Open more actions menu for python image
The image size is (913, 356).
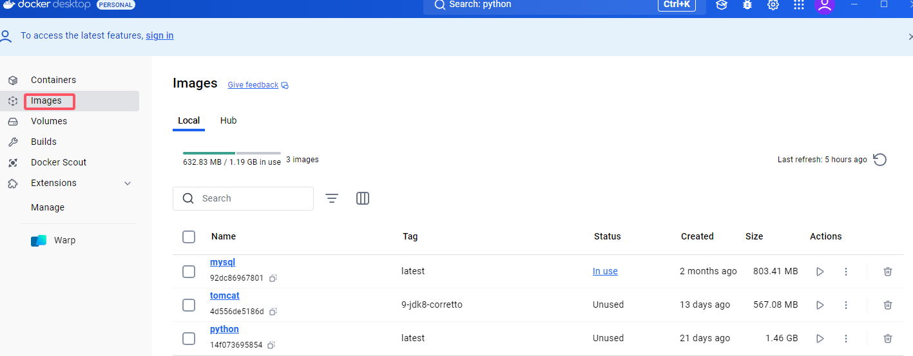click(x=846, y=339)
